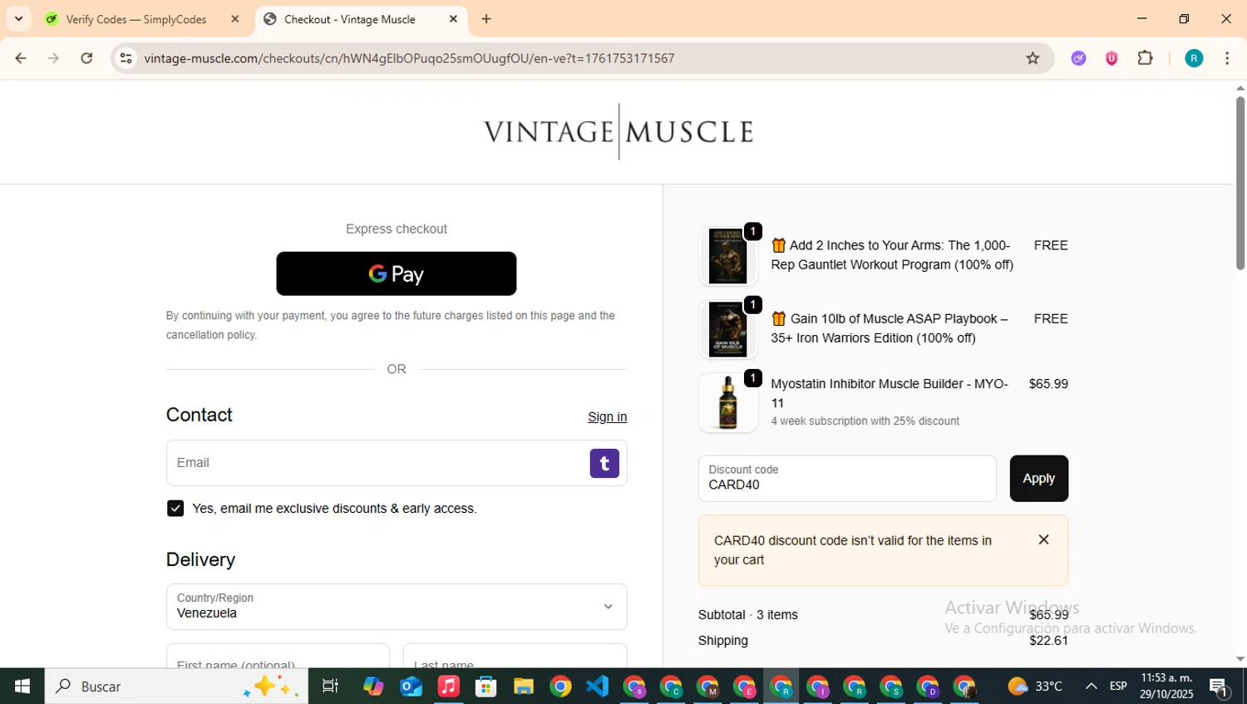
Task: Close the Verify Codes — SimplyCodes tab
Action: tap(234, 19)
